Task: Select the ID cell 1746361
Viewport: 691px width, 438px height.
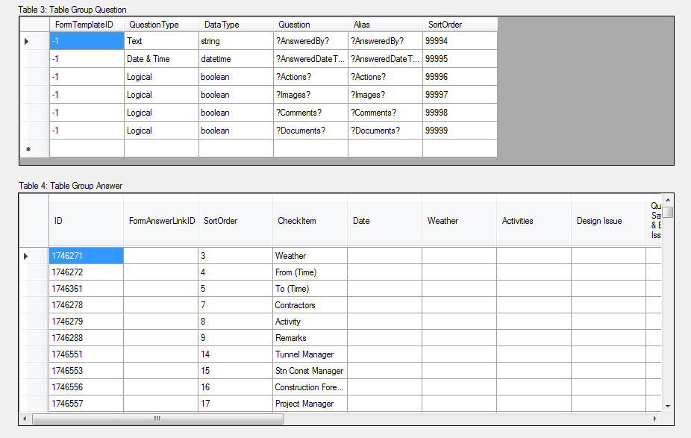Action: pos(86,289)
